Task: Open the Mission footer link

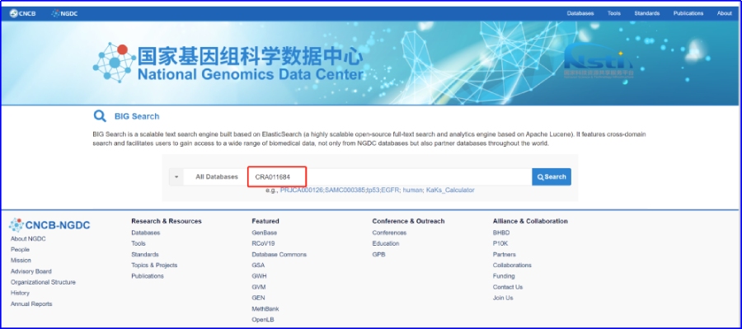Action: tap(21, 261)
